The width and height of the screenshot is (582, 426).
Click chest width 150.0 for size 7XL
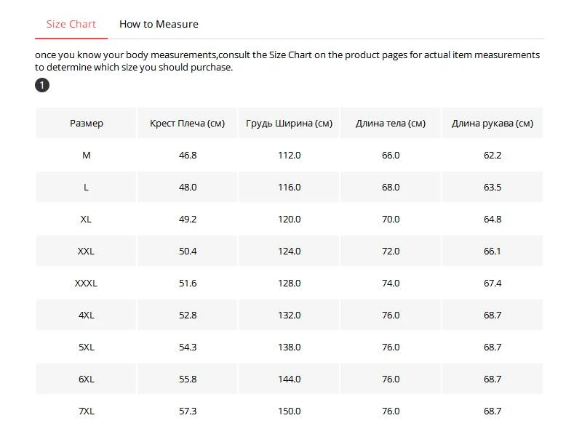click(x=289, y=411)
